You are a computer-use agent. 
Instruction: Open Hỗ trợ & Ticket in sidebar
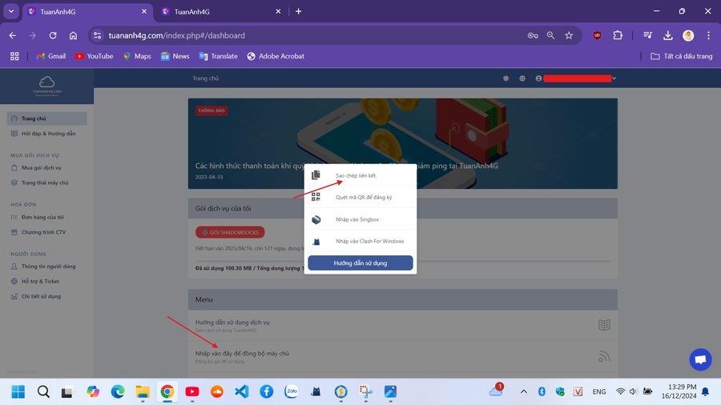point(40,281)
